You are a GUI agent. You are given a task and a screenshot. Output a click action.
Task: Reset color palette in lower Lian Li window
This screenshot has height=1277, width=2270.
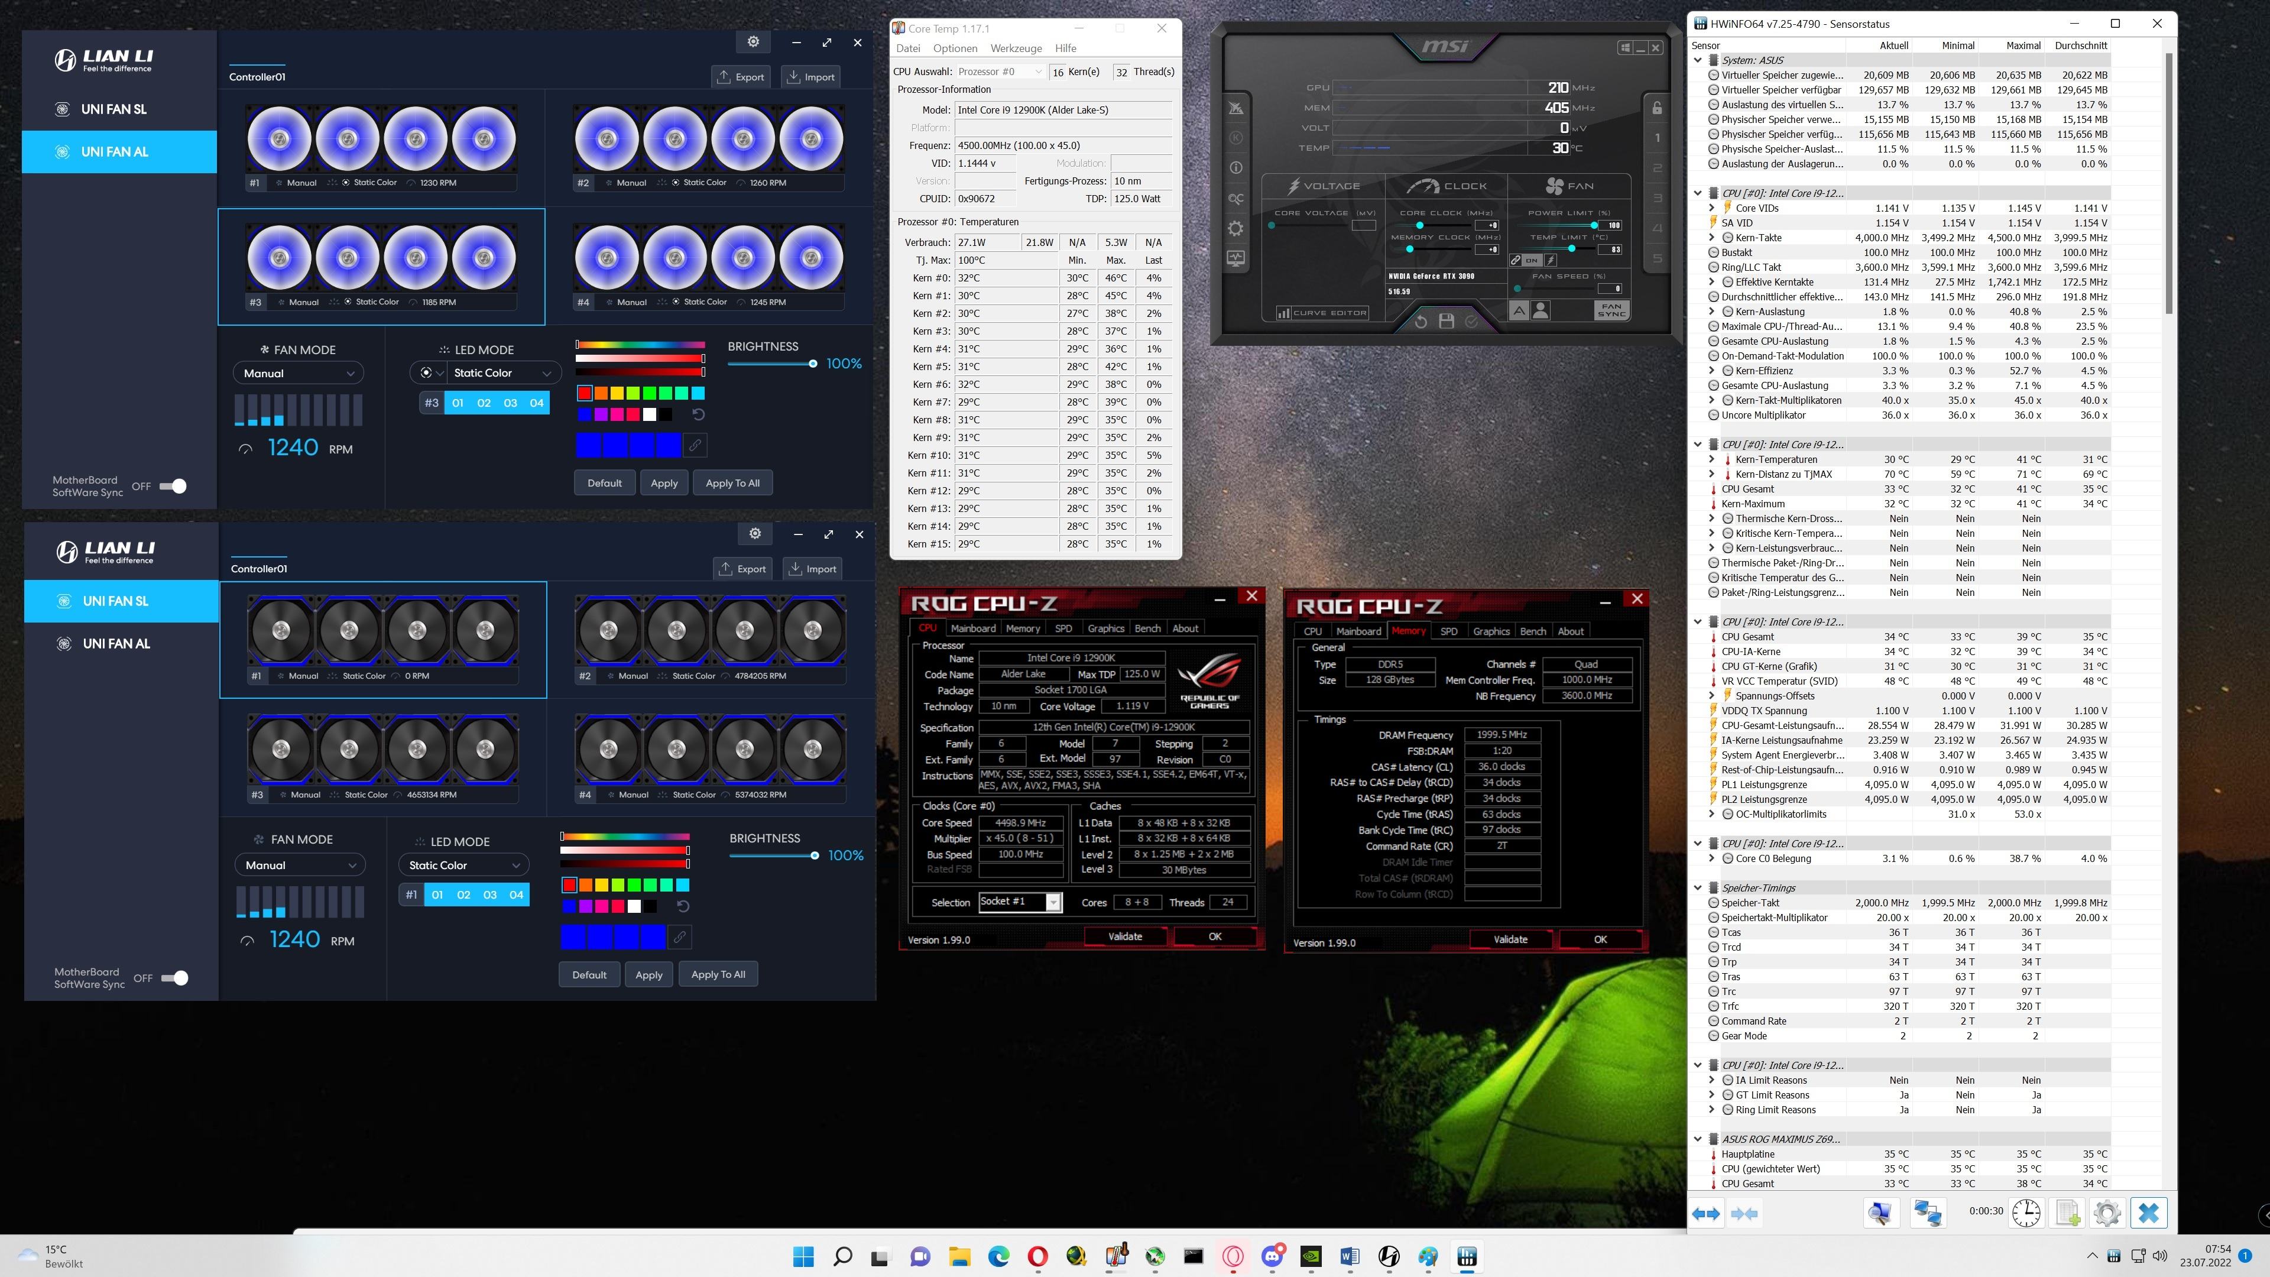point(683,906)
